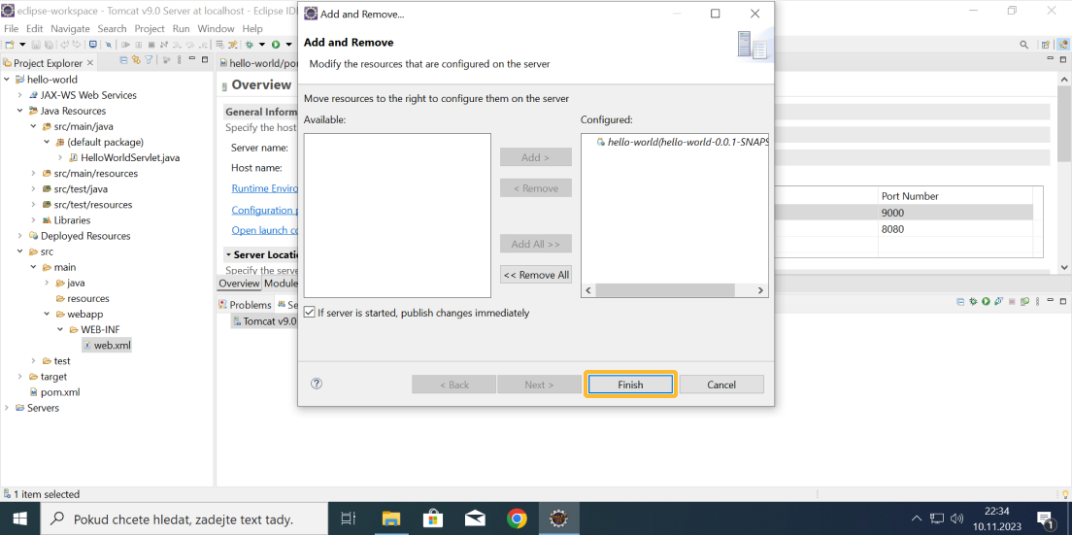1072x535 pixels.
Task: Select web.xml file in tree
Action: click(107, 346)
